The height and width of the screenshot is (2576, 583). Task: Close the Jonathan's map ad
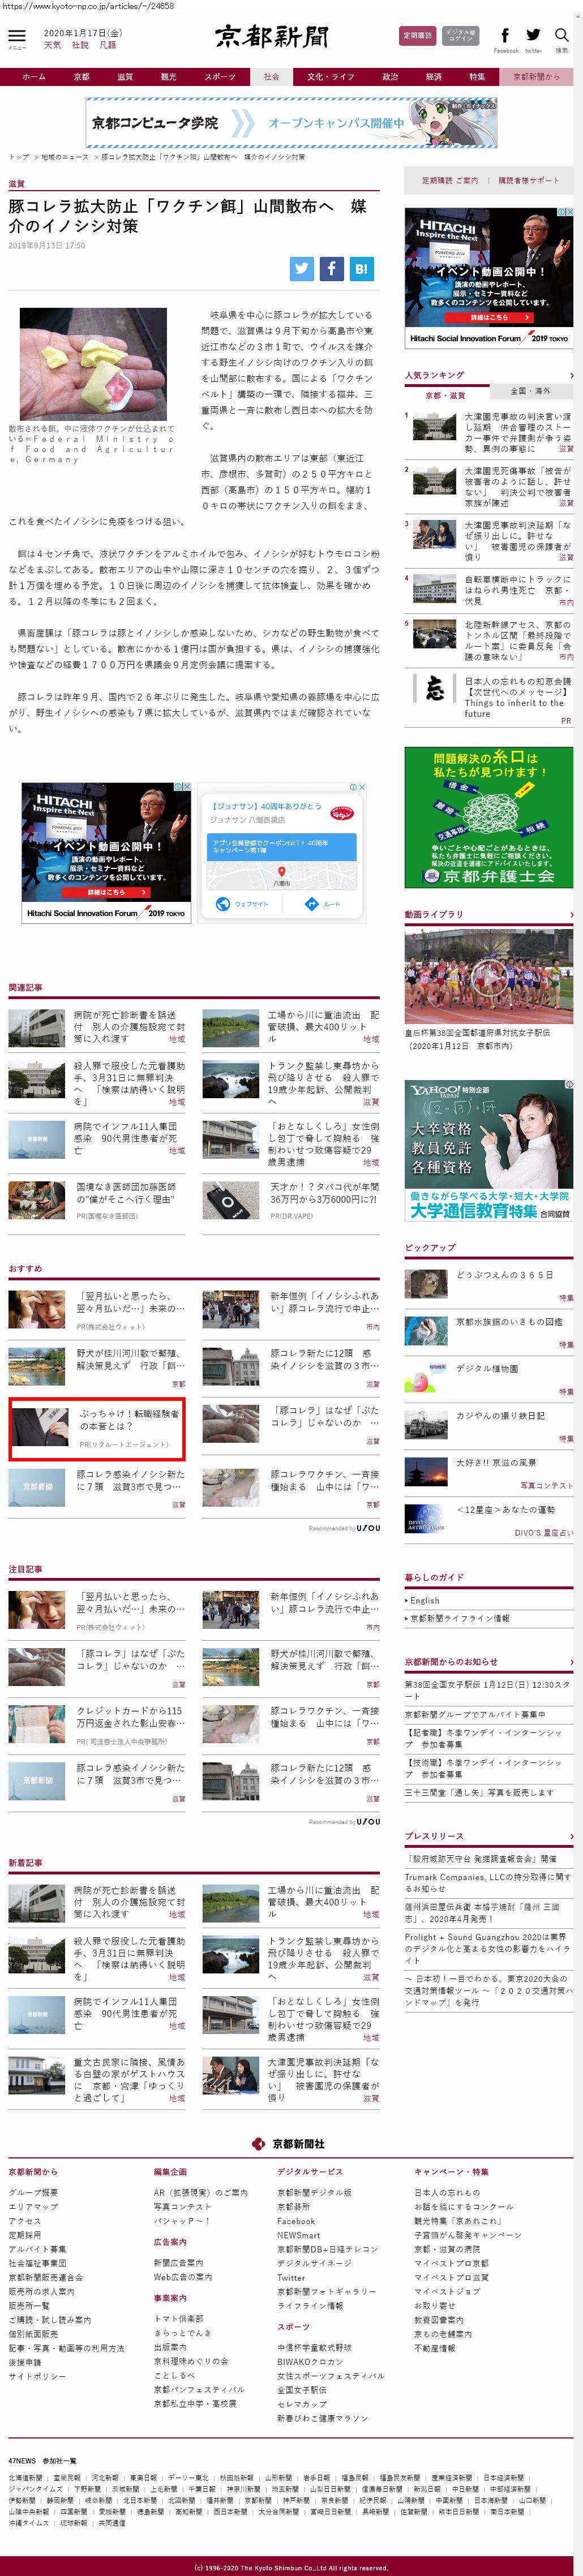[x=362, y=787]
